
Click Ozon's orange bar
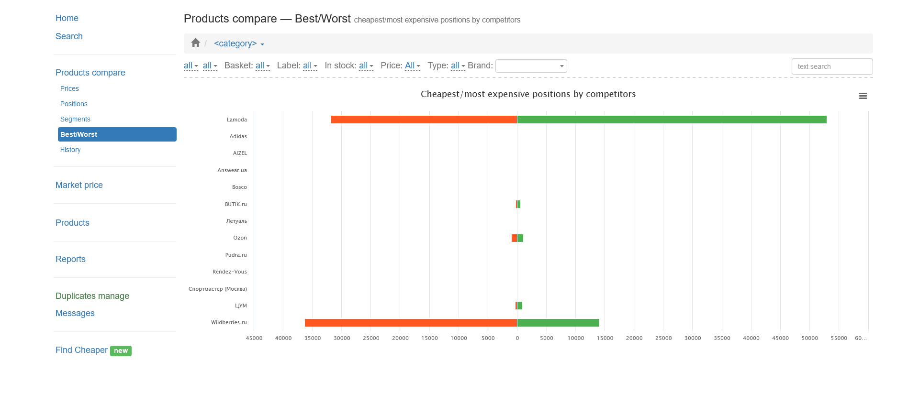(x=514, y=238)
